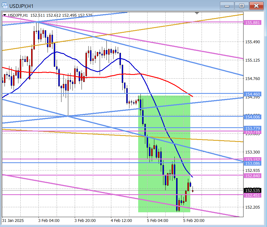The height and width of the screenshot is (227, 267).
Task: Close the USDJPY,H1 chart window
Action: pos(257,6)
